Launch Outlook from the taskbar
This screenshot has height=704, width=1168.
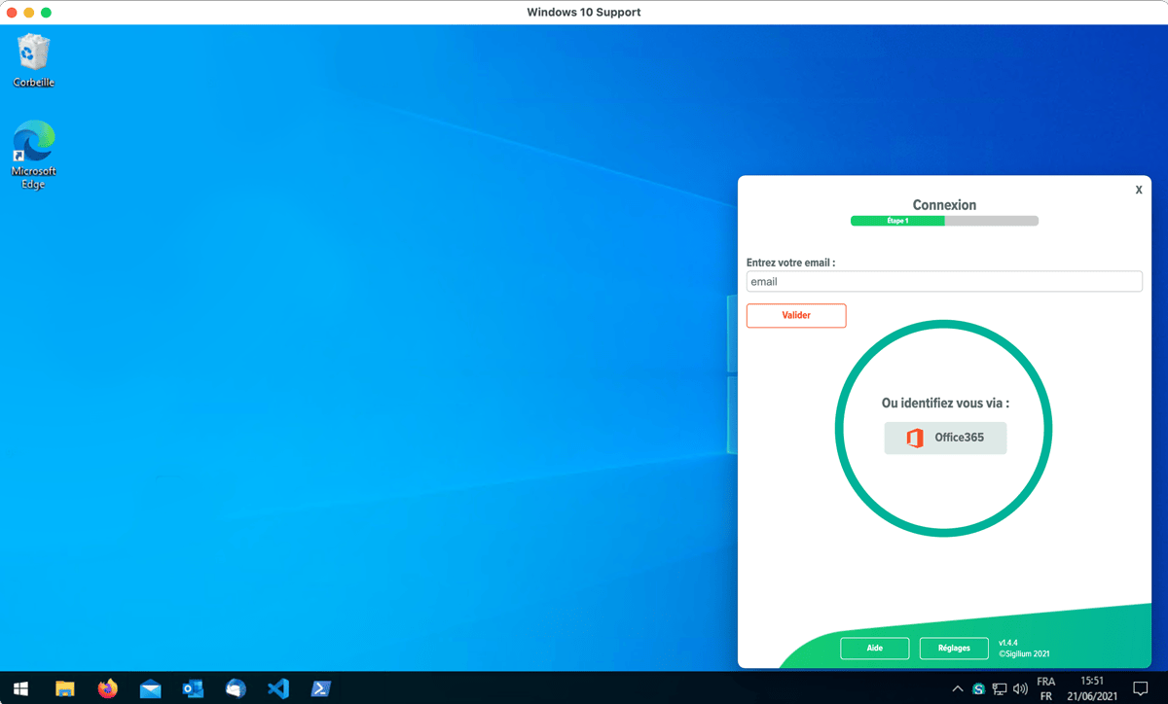[193, 688]
